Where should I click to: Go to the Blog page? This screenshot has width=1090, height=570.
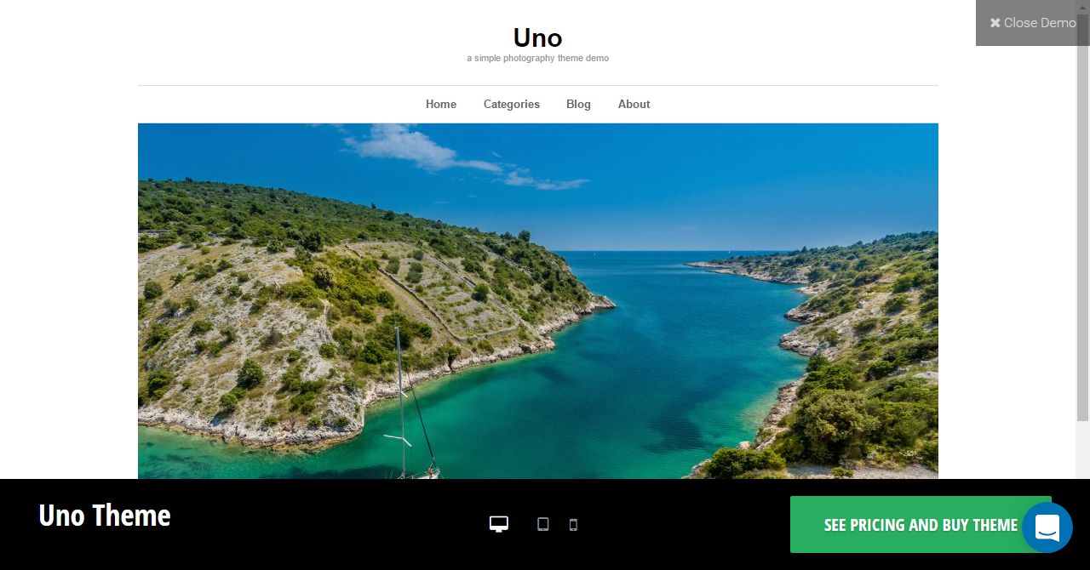coord(578,104)
